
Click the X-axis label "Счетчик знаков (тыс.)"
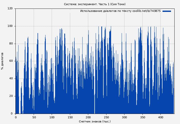pyautogui.click(x=95, y=121)
